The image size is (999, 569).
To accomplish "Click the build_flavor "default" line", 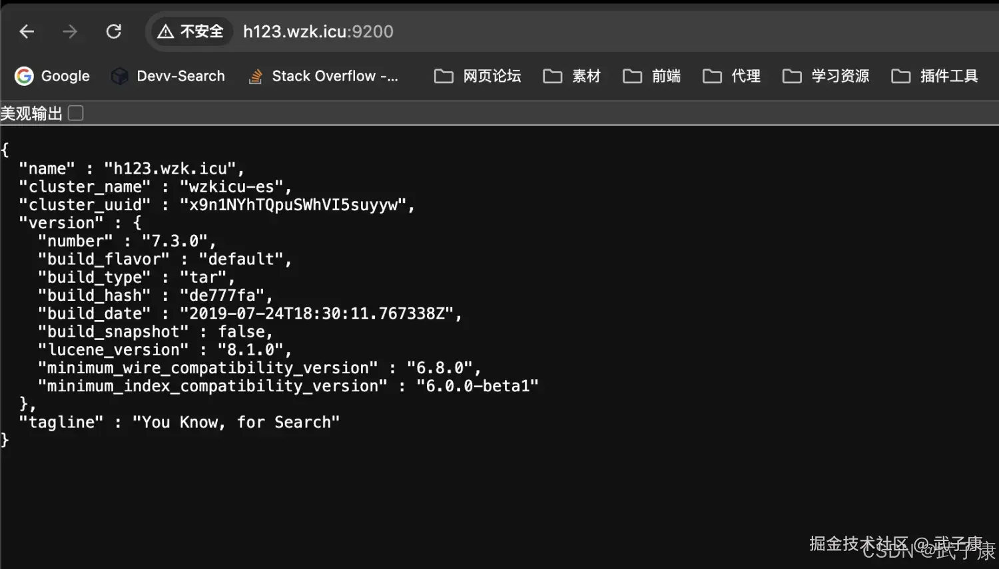I will [165, 259].
